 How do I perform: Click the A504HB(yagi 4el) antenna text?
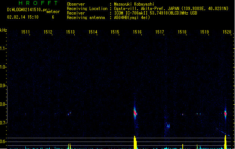point(132,18)
